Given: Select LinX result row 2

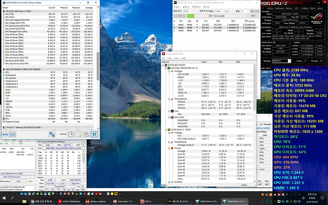Looking at the screenshot, I should tap(215, 28).
